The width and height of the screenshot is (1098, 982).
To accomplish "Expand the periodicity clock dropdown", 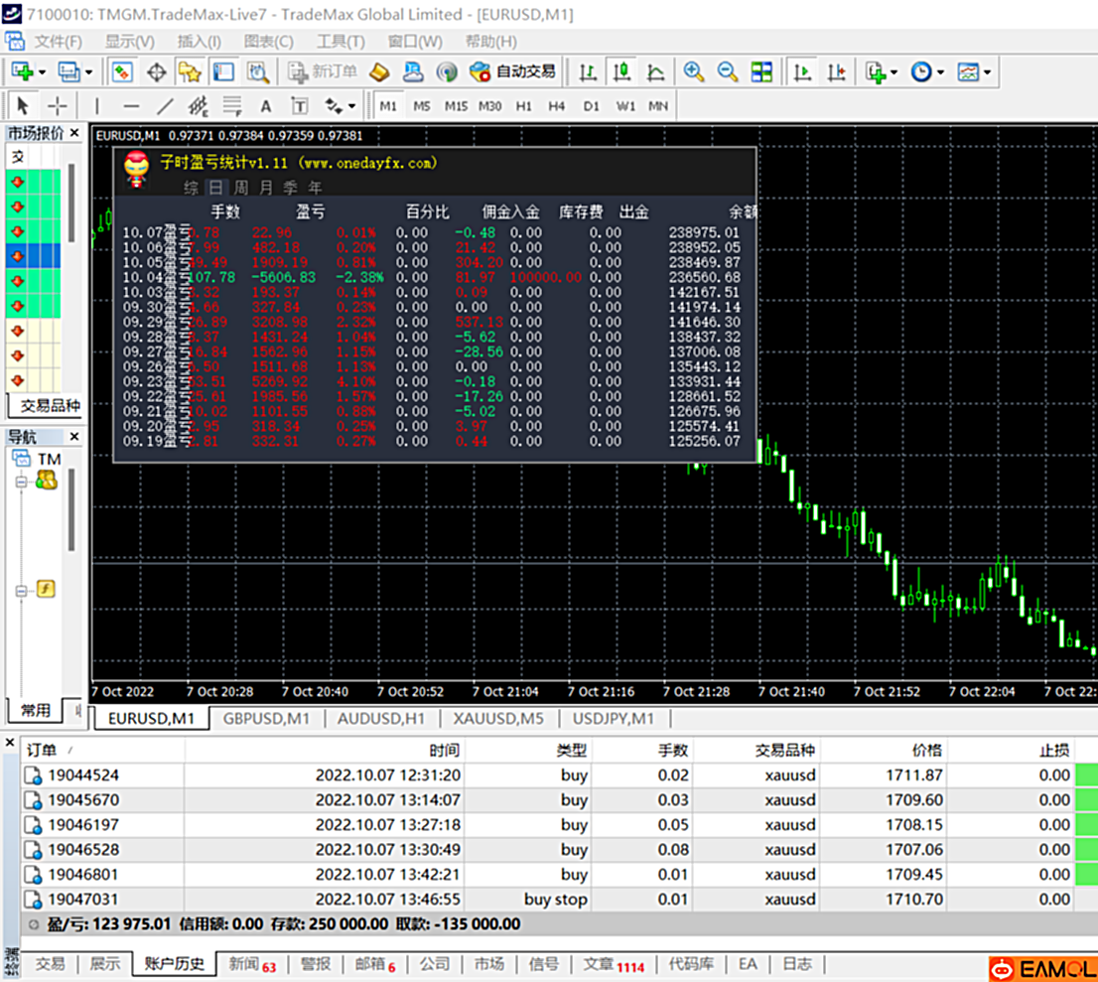I will click(941, 72).
